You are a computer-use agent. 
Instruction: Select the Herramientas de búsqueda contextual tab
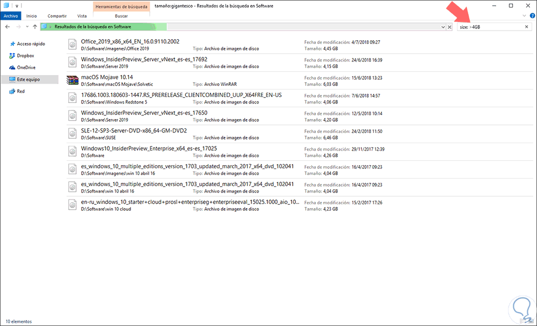click(x=121, y=6)
